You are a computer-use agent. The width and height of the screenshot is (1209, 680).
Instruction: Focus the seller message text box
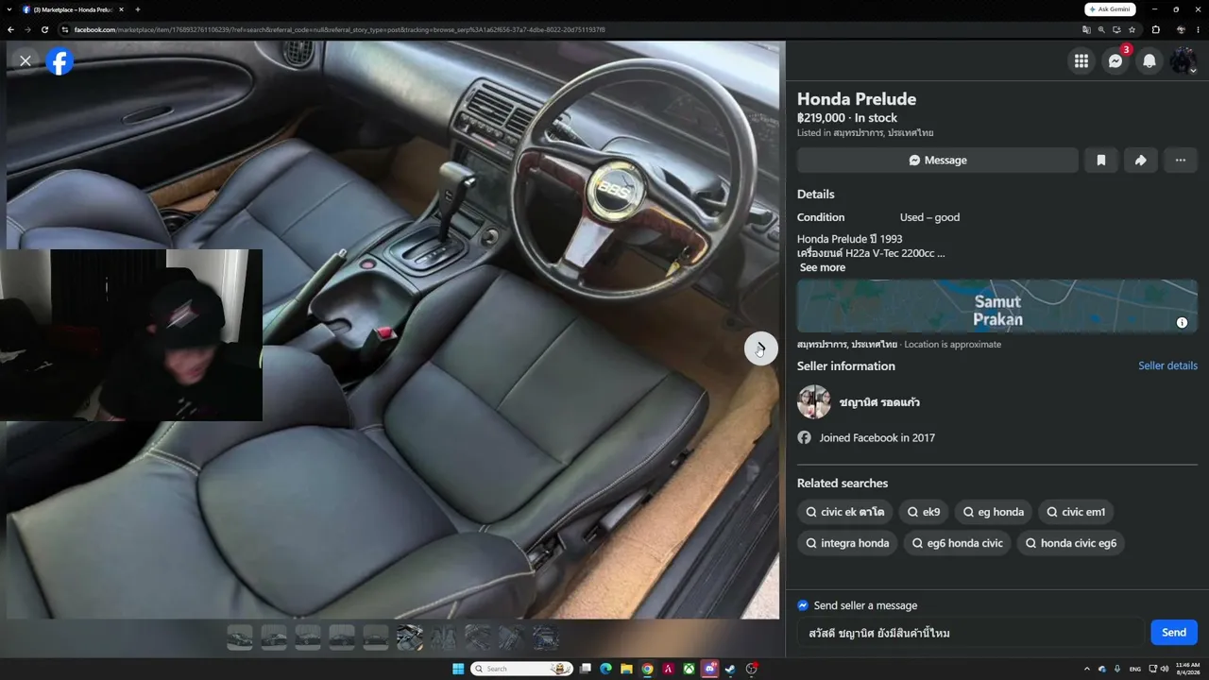[x=971, y=633]
